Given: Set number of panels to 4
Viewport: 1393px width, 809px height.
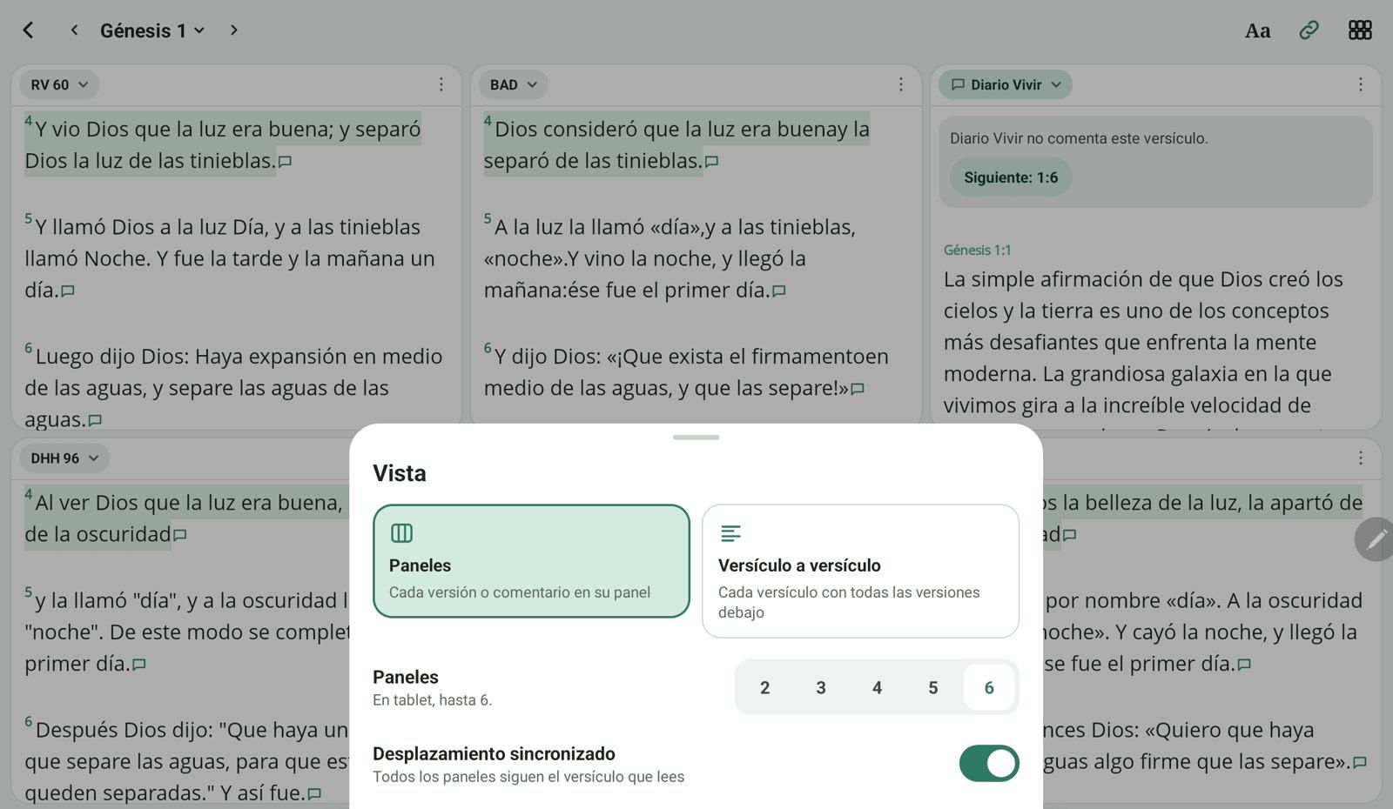Looking at the screenshot, I should 877,687.
